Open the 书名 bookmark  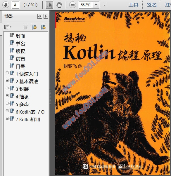pos(20,43)
